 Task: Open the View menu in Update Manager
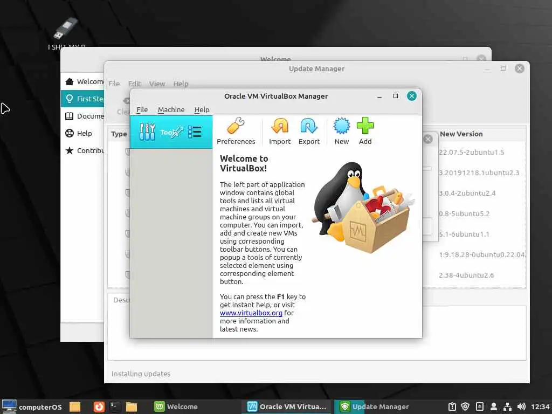point(157,84)
